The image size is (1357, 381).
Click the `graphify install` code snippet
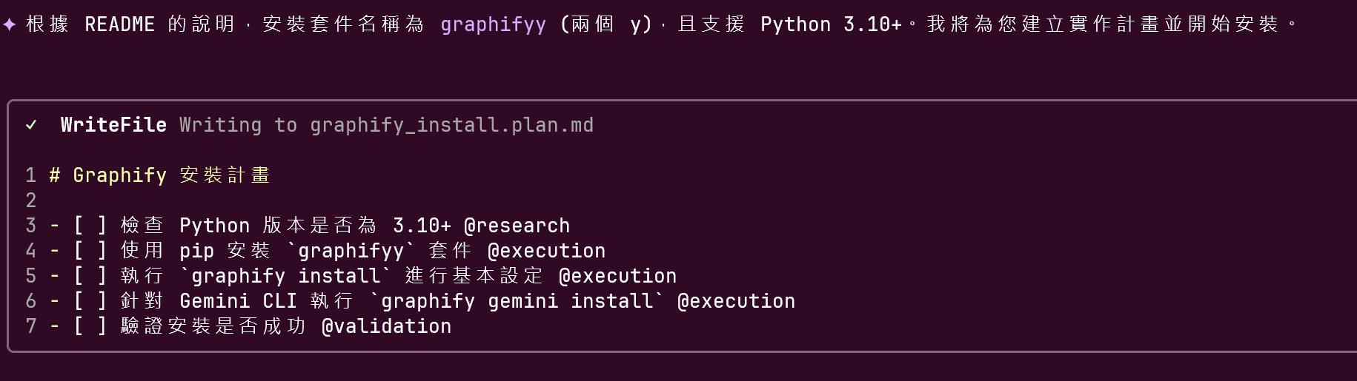pyautogui.click(x=285, y=276)
